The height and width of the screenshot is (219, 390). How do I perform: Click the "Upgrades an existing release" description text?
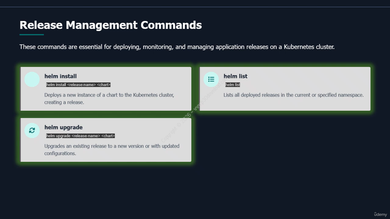point(112,150)
